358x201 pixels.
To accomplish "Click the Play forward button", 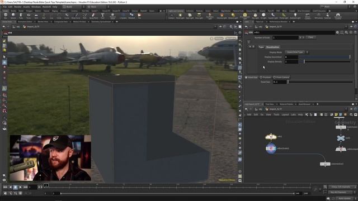I will pos(21,187).
